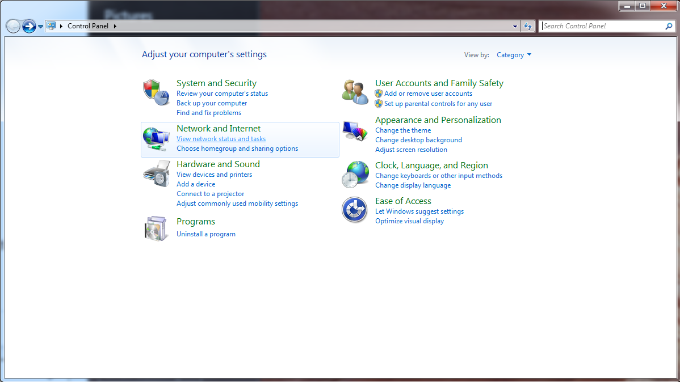680x382 pixels.
Task: Click the Hardware and Sound printer icon
Action: [156, 173]
